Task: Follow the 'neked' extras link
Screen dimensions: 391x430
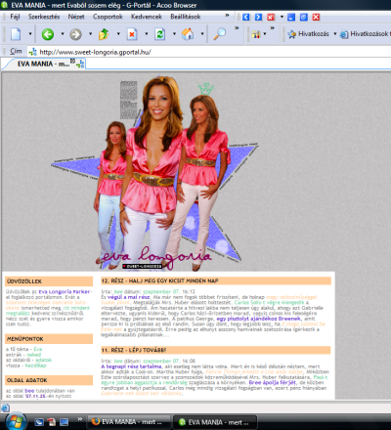Action: (34, 355)
